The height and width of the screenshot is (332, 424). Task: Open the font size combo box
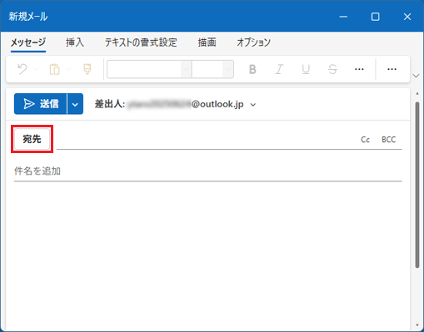[212, 69]
